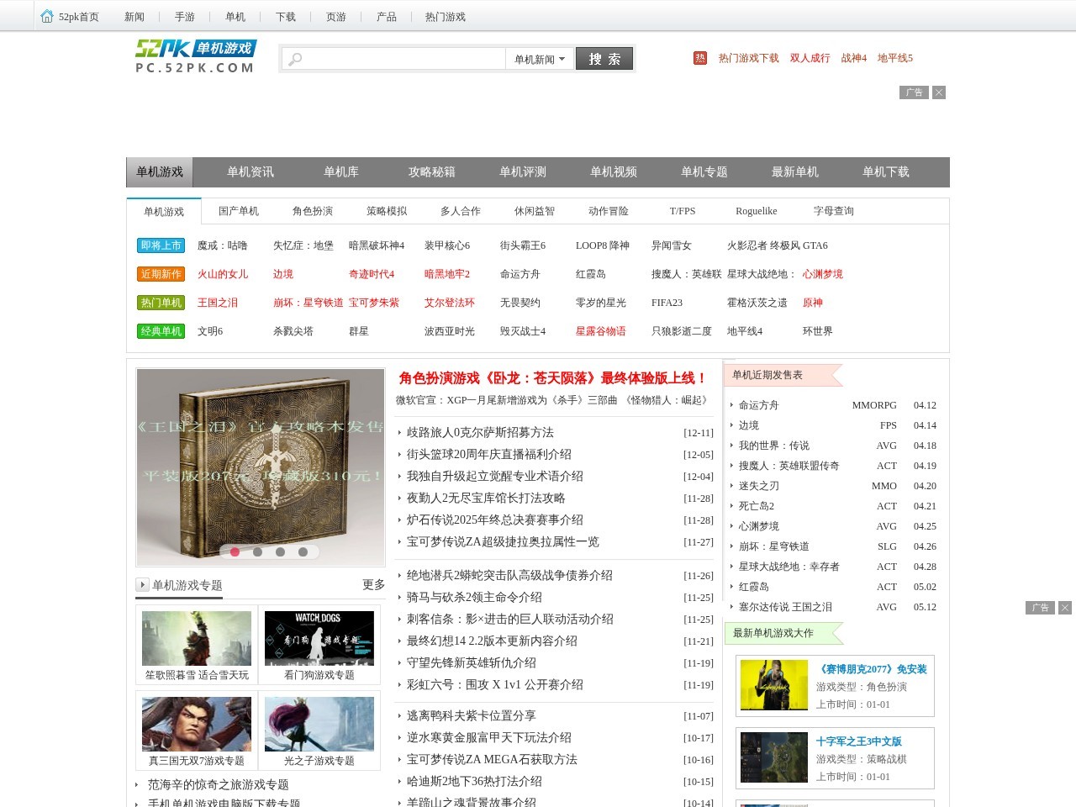1076x807 pixels.
Task: Click the magnifier icon in search box
Action: pos(294,59)
